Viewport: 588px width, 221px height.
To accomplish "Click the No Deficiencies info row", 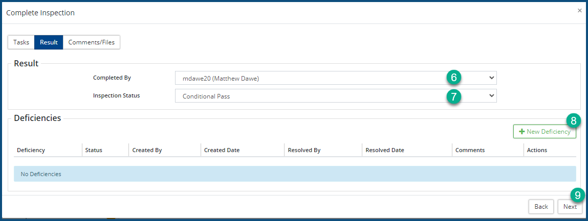I will click(x=295, y=174).
